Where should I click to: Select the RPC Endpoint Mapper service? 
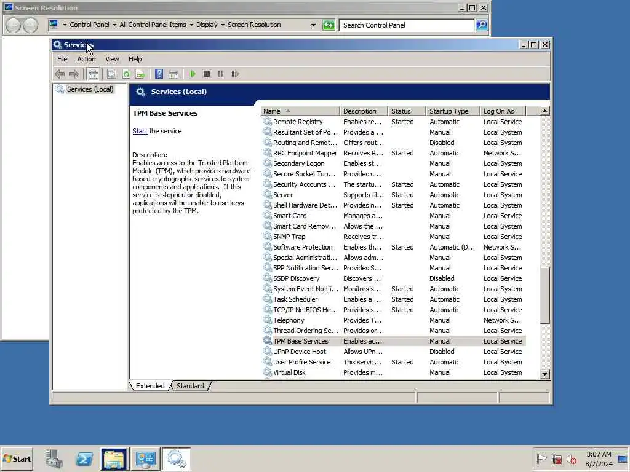393,153
